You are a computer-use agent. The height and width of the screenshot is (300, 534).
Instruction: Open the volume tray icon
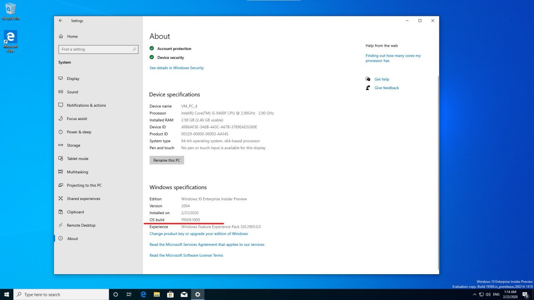coord(488,295)
